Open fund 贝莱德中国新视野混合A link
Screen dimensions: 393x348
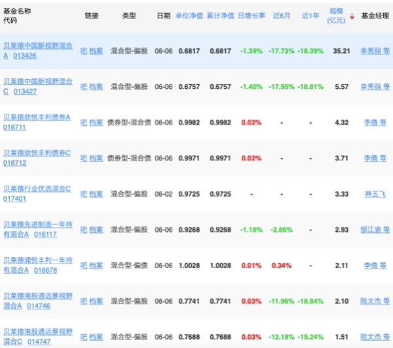click(37, 50)
